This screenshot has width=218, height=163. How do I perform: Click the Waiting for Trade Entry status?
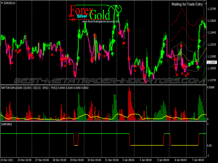pyautogui.click(x=187, y=4)
